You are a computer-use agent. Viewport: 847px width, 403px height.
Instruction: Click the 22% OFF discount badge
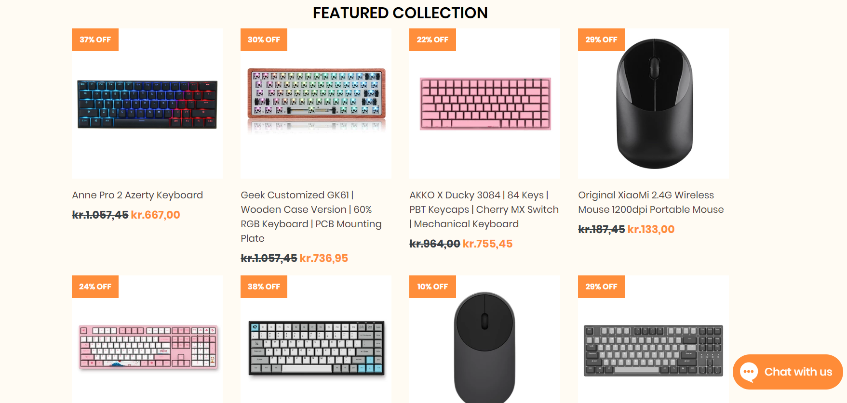point(432,40)
